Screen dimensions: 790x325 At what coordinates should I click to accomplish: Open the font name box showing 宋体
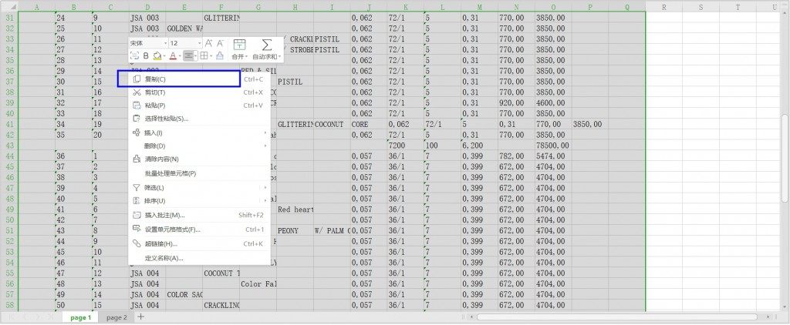point(149,43)
